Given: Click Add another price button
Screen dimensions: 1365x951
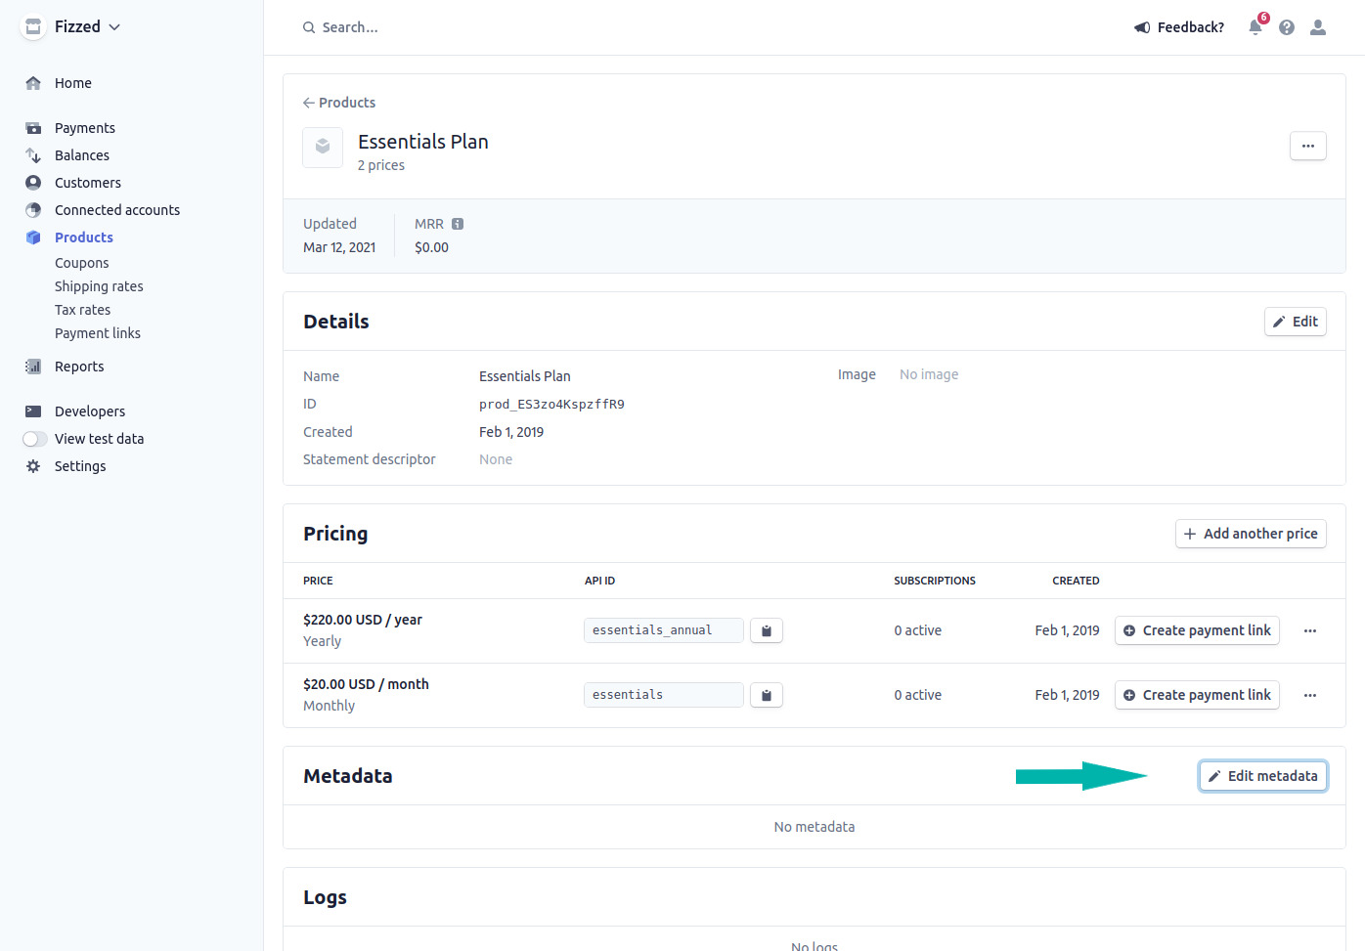Looking at the screenshot, I should tap(1250, 534).
